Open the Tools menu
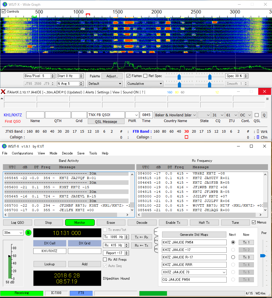Viewport: 272px width, 298px height. pos(93,153)
